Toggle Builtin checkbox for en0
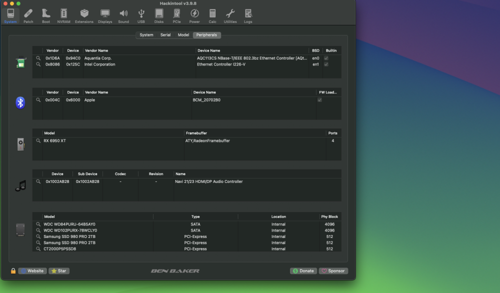The width and height of the screenshot is (500, 293). pyautogui.click(x=326, y=58)
